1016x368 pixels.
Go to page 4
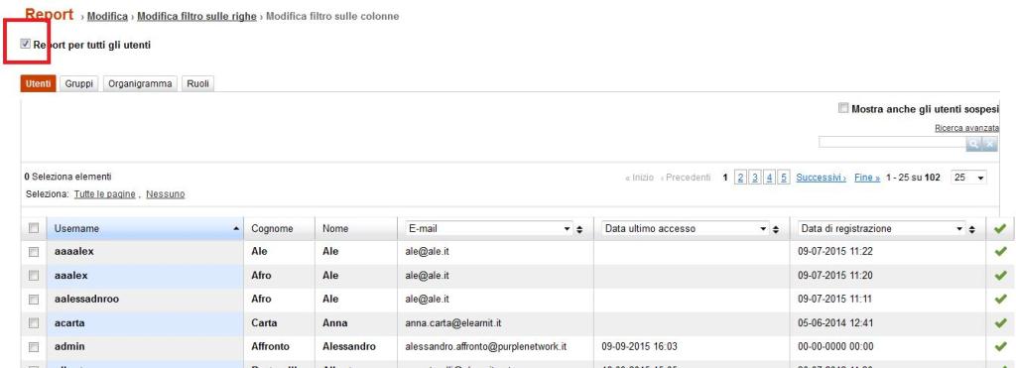[x=769, y=178]
